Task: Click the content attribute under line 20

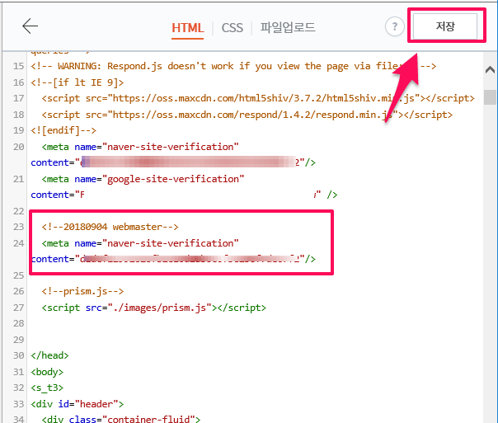Action: tap(173, 162)
